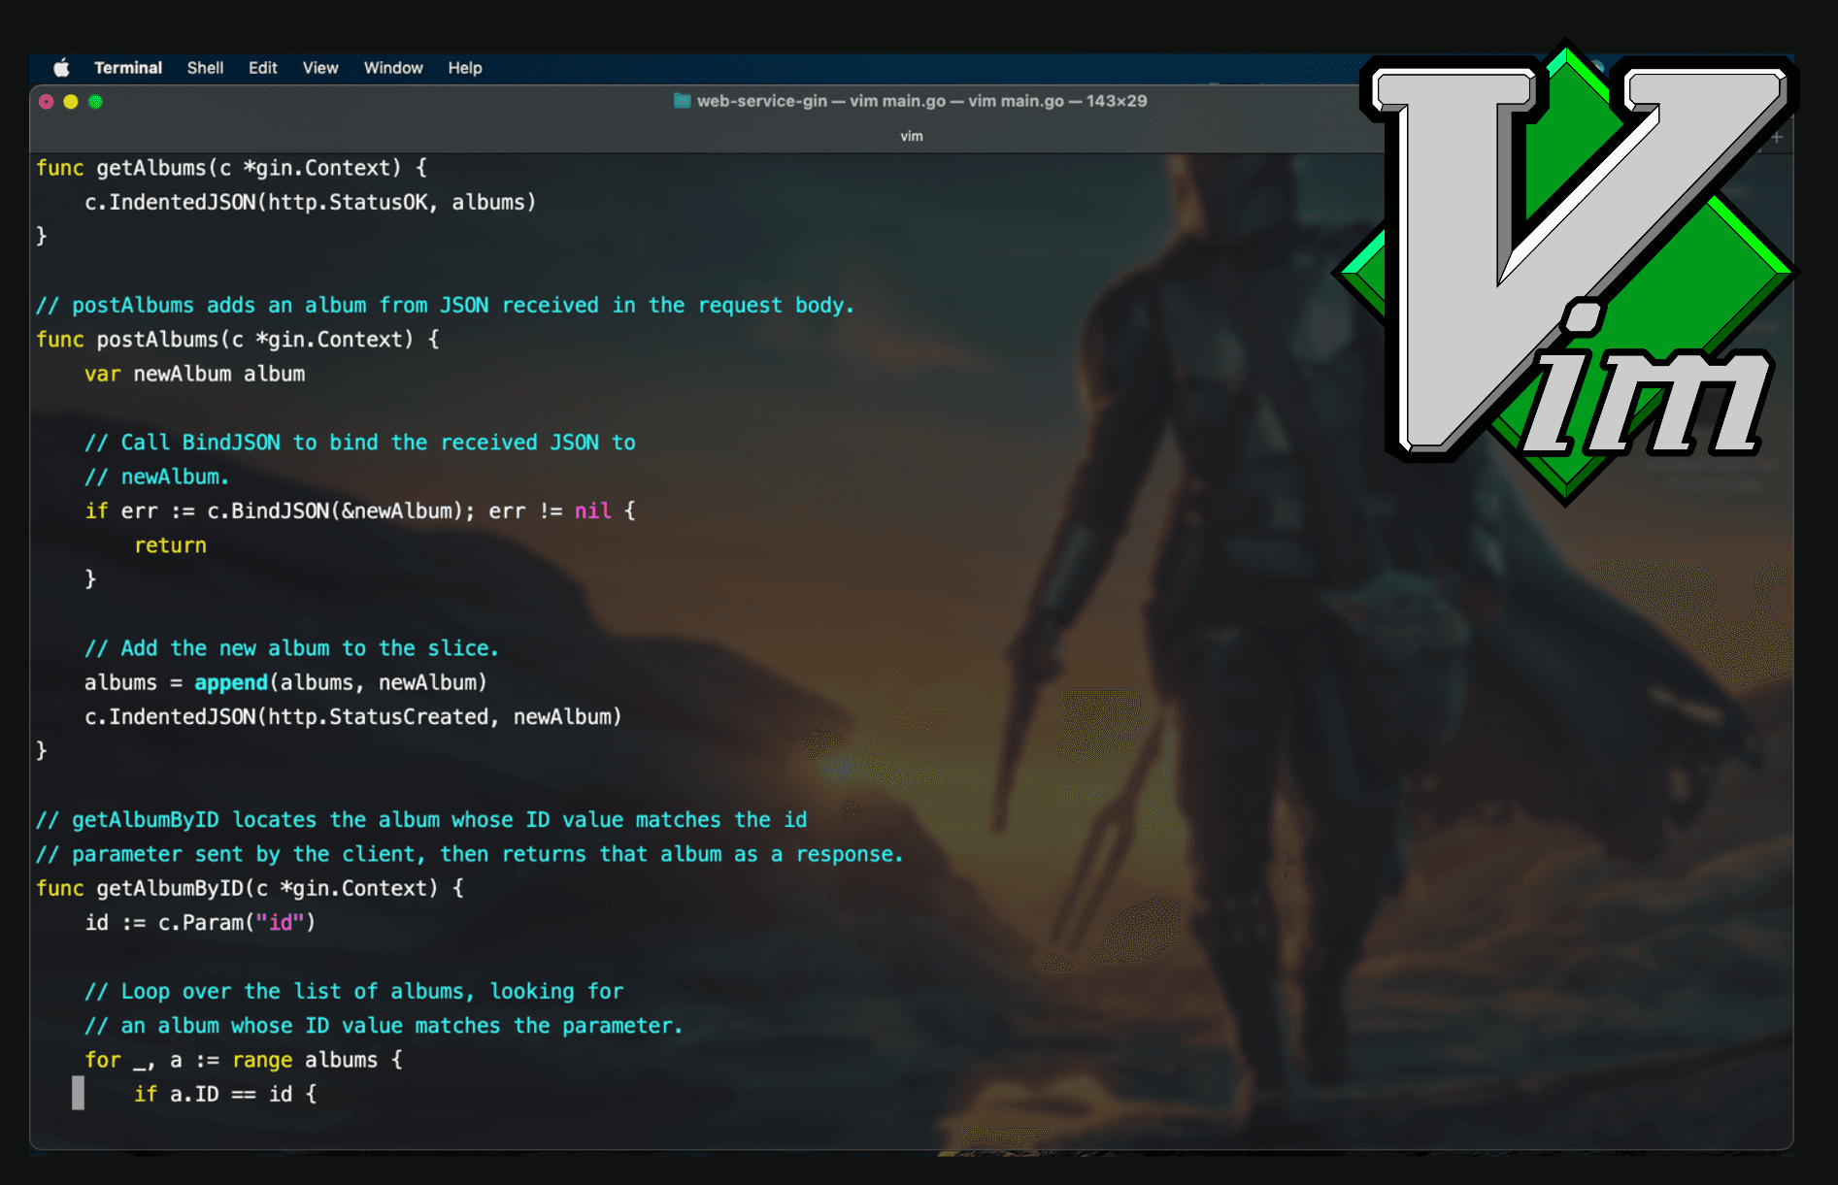1838x1185 pixels.
Task: Minimize the window using the yellow button
Action: tap(71, 102)
